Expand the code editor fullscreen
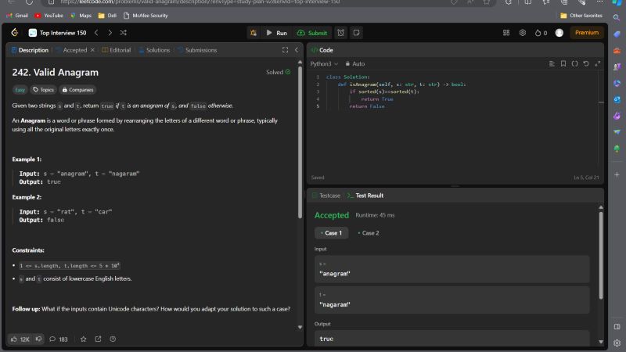Viewport: 626px width, 352px height. (597, 64)
